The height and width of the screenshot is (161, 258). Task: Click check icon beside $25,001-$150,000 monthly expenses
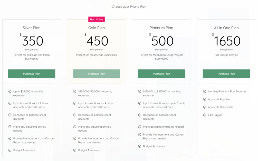tap(75, 91)
